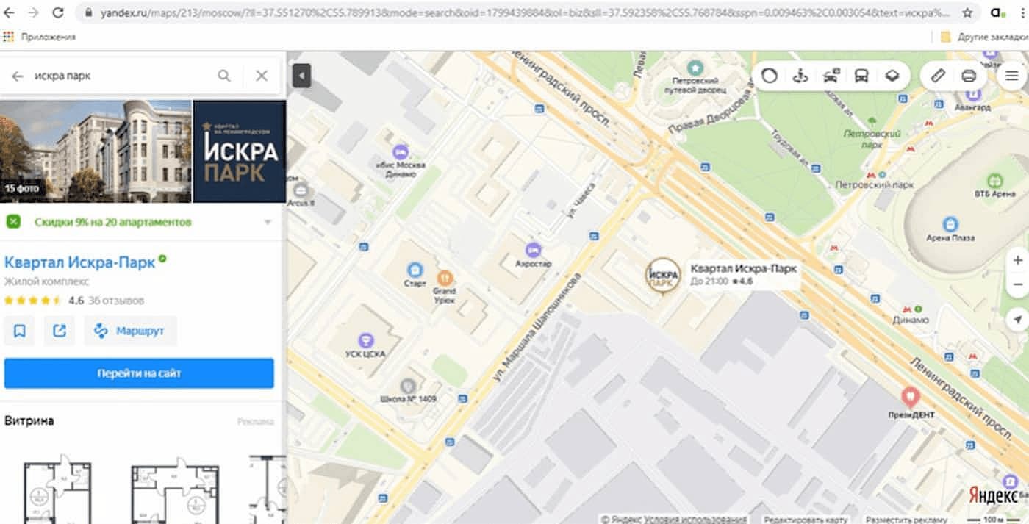Click the ВТБ Арена marker
The width and height of the screenshot is (1029, 524).
coord(994,181)
